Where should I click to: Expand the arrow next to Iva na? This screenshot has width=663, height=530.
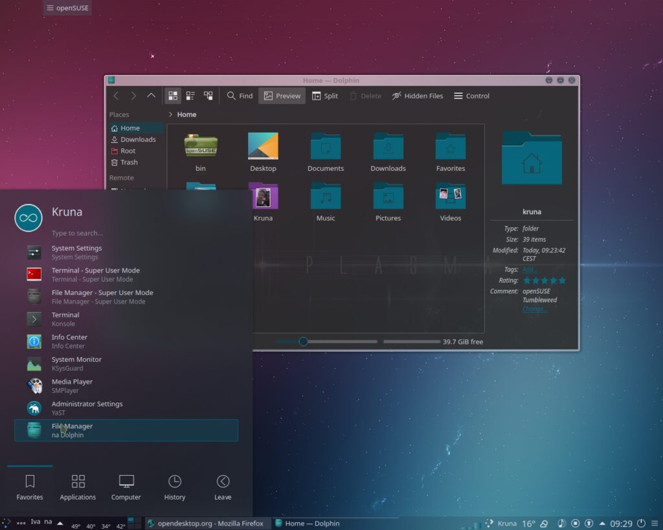[60, 524]
